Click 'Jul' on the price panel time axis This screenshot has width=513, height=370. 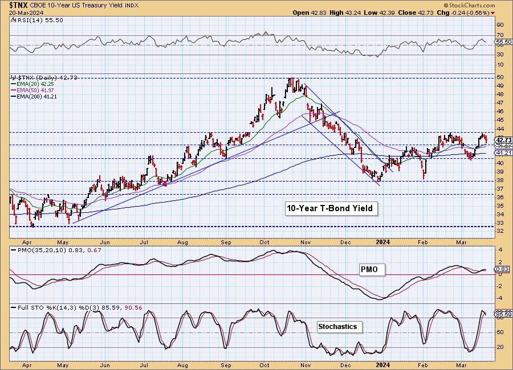tap(144, 242)
